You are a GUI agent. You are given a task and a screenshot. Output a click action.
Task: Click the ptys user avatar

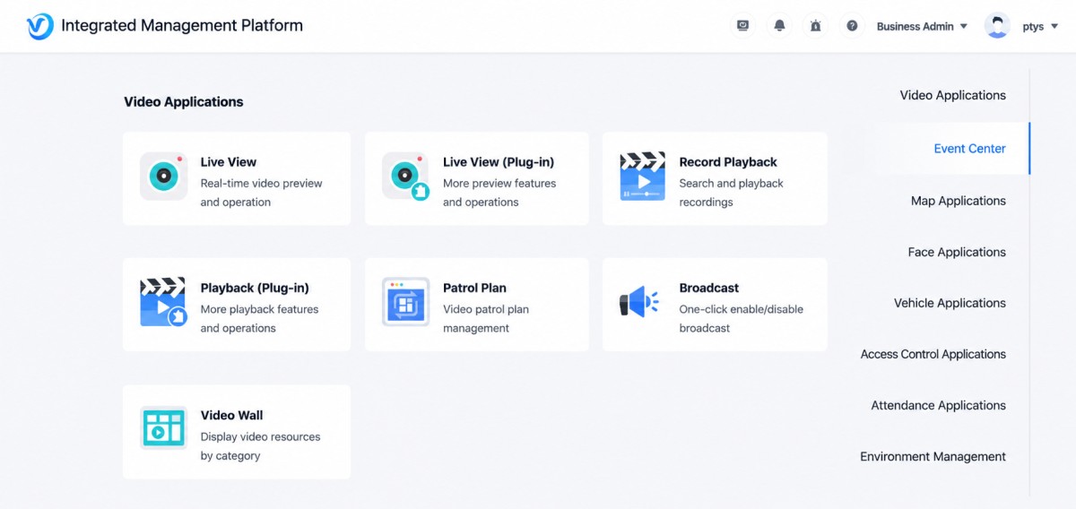pos(997,26)
